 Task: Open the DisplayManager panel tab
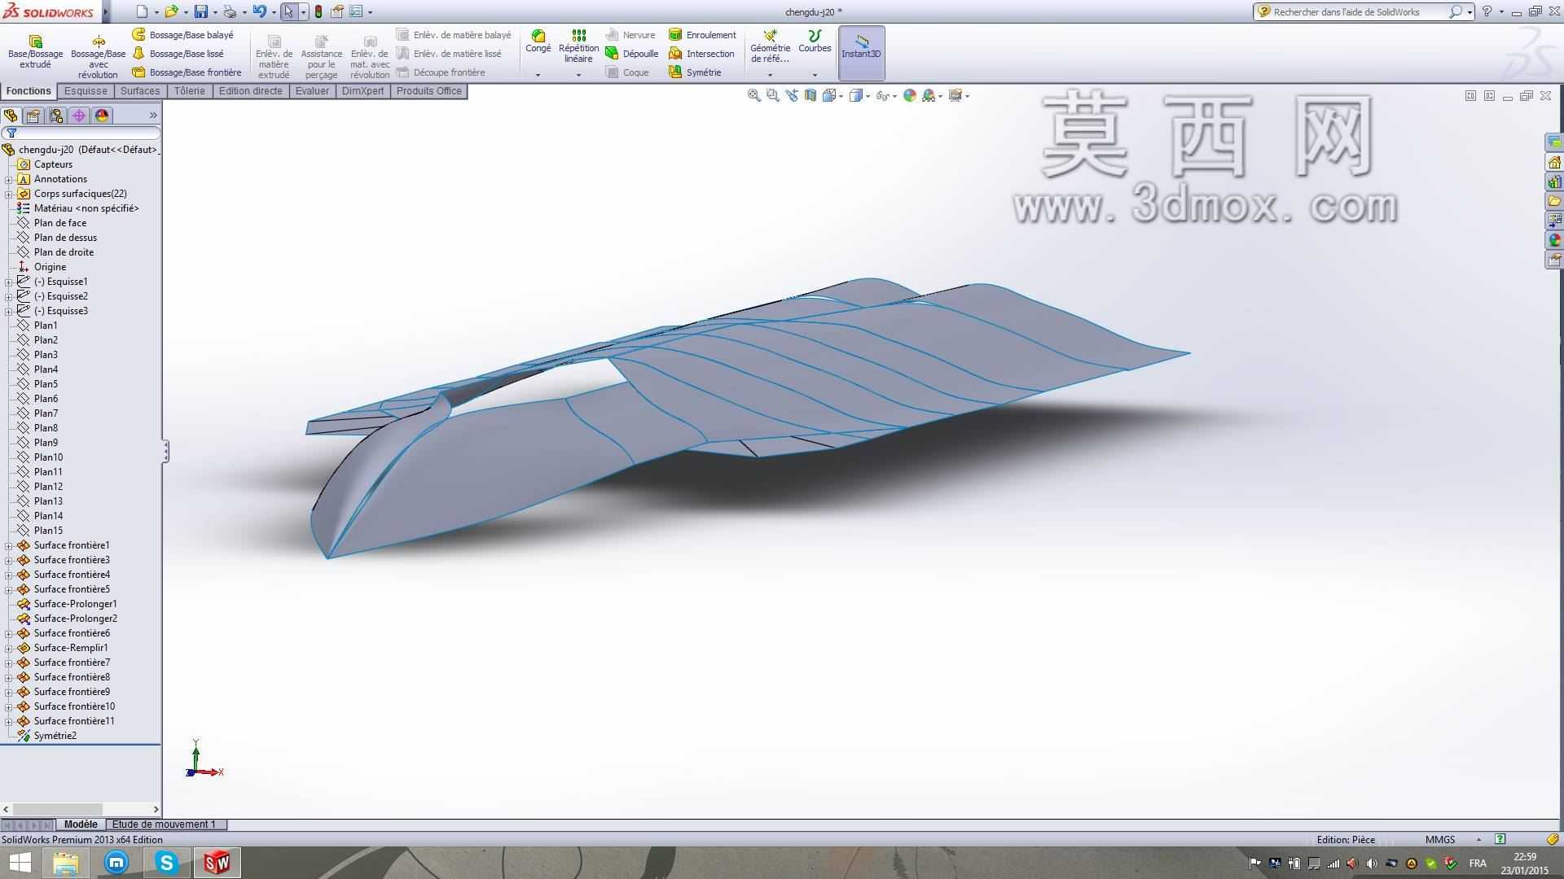point(102,116)
